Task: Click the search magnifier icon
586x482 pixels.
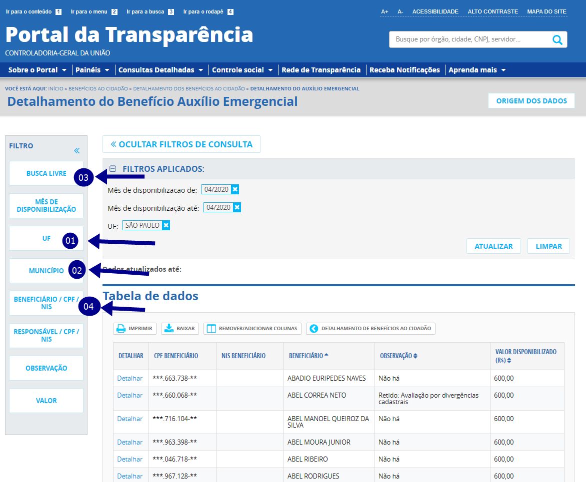Action: [x=557, y=39]
